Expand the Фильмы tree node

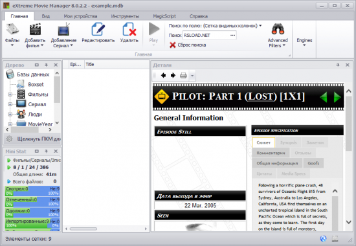(10, 95)
